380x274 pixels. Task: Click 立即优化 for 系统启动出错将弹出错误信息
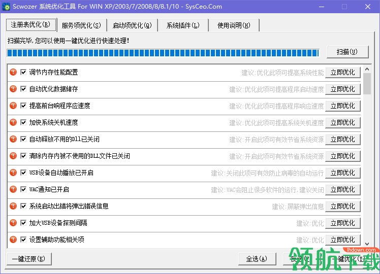click(x=343, y=206)
